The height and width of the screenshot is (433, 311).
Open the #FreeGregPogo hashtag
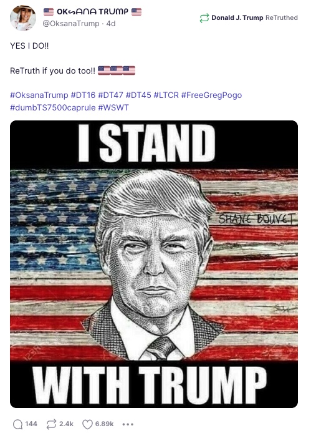(211, 95)
